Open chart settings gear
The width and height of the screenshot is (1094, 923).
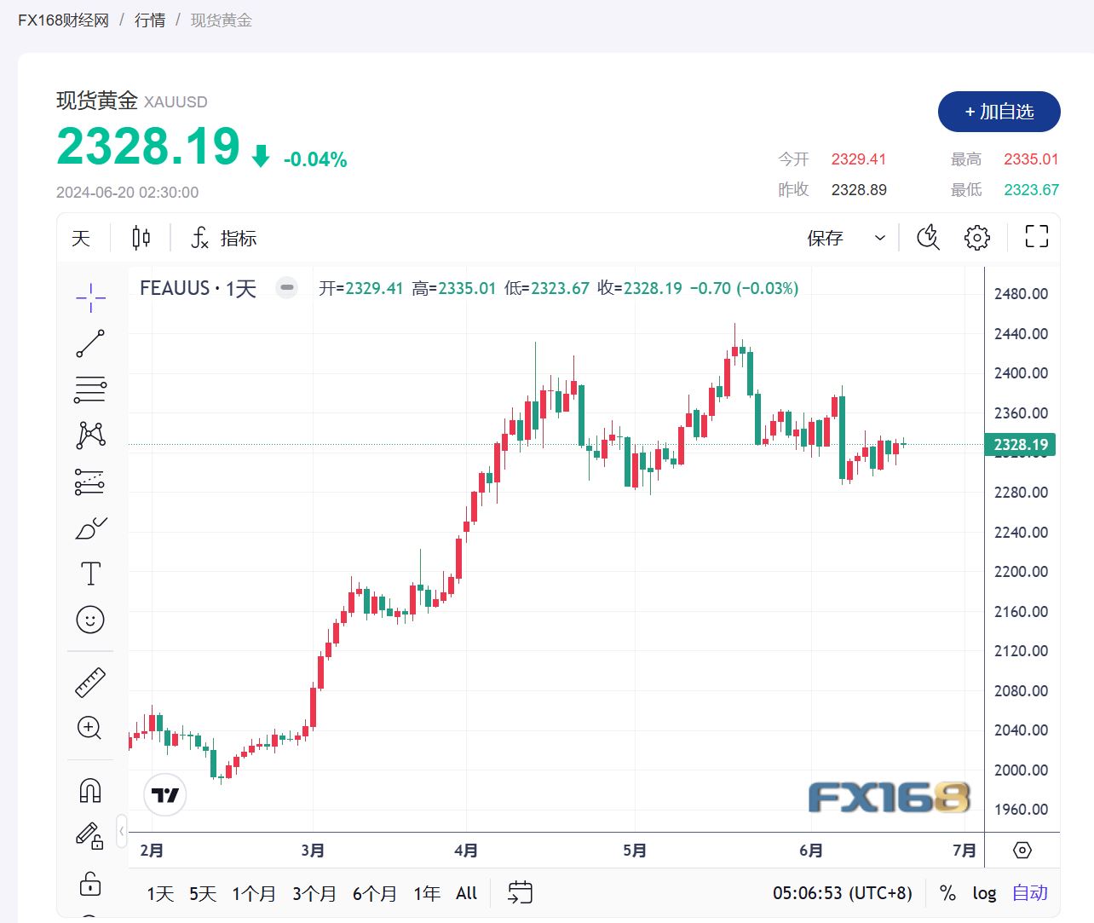point(977,238)
